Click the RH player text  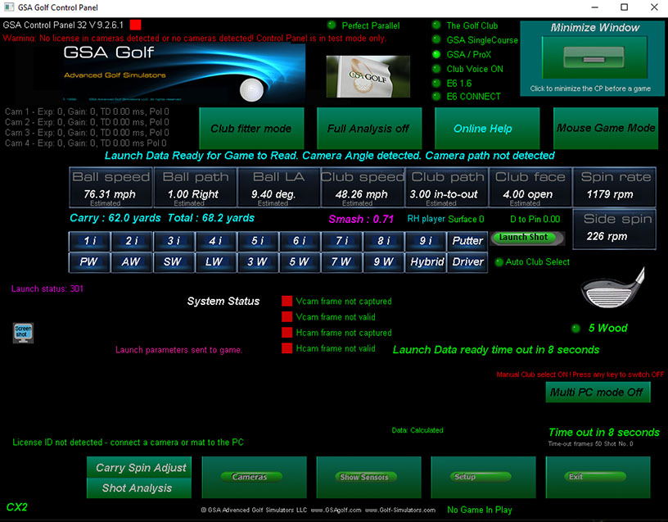[x=426, y=219]
